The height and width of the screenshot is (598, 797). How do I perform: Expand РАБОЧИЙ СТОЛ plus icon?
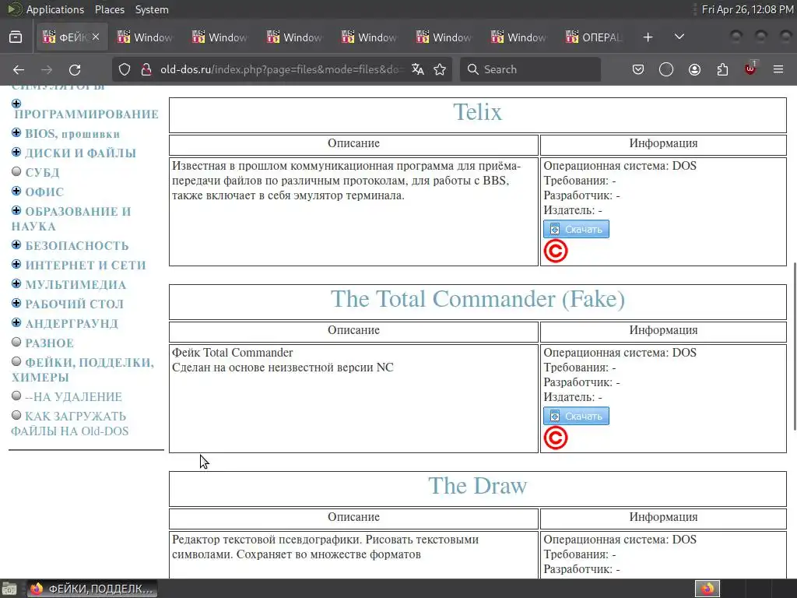(16, 303)
